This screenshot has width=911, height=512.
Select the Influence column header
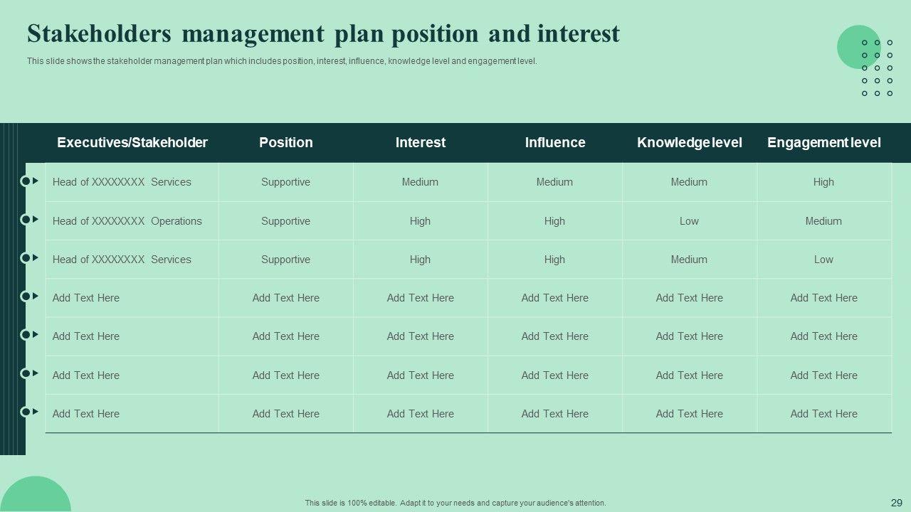[555, 143]
